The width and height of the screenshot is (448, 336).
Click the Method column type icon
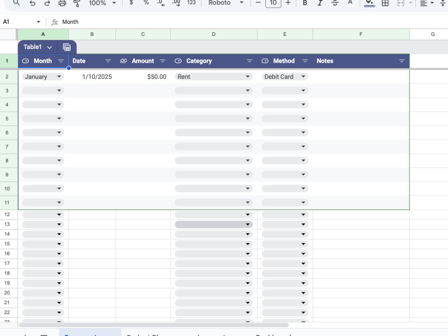(x=265, y=61)
